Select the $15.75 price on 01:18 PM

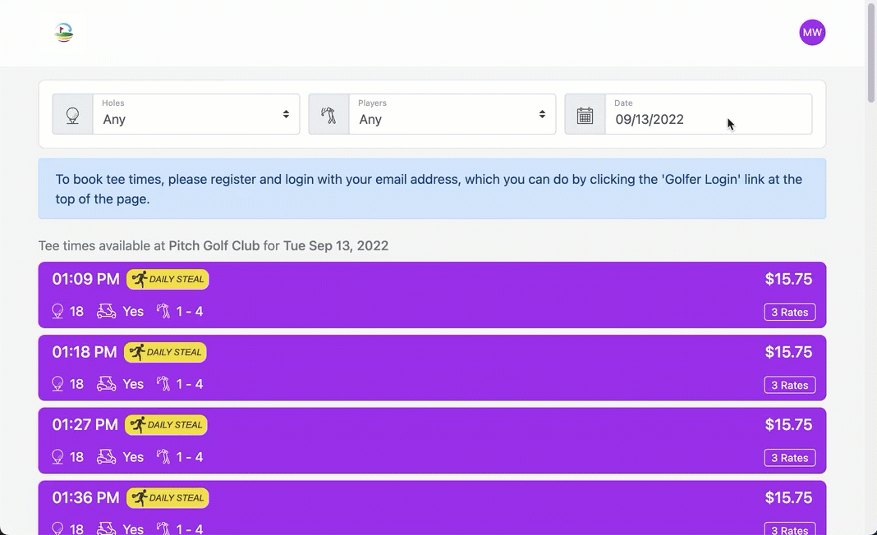point(787,352)
